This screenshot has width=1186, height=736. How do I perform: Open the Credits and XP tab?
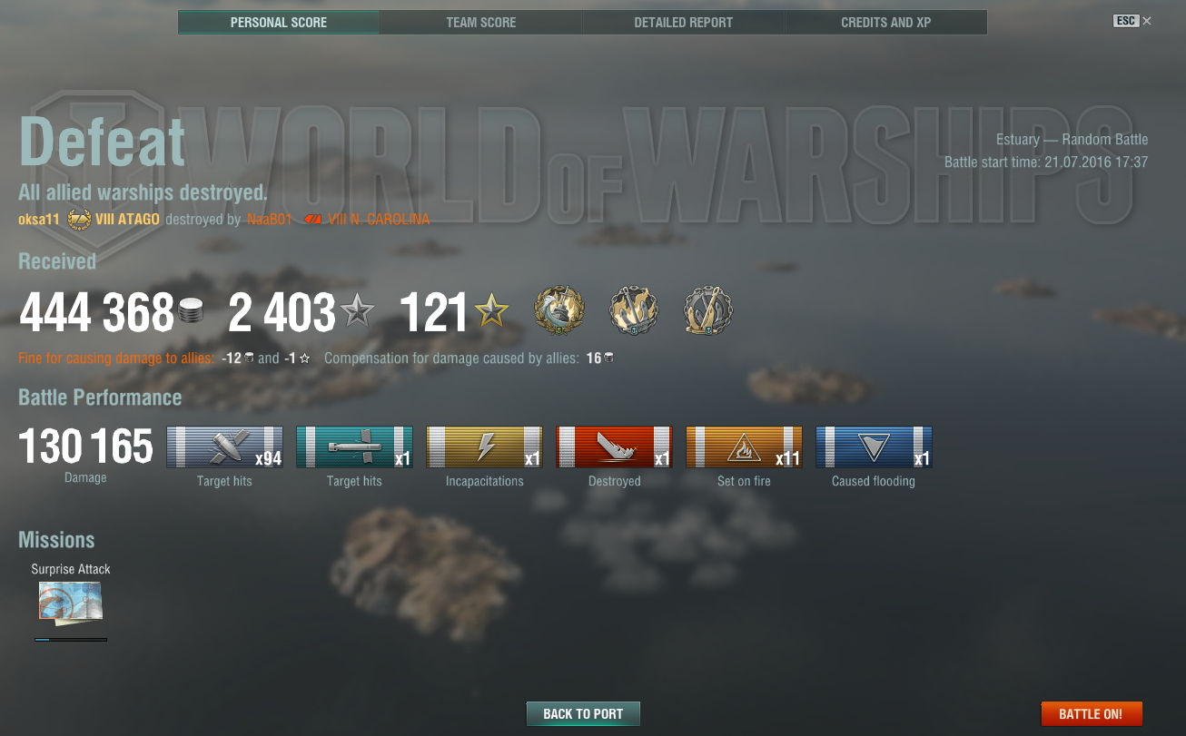pos(886,22)
